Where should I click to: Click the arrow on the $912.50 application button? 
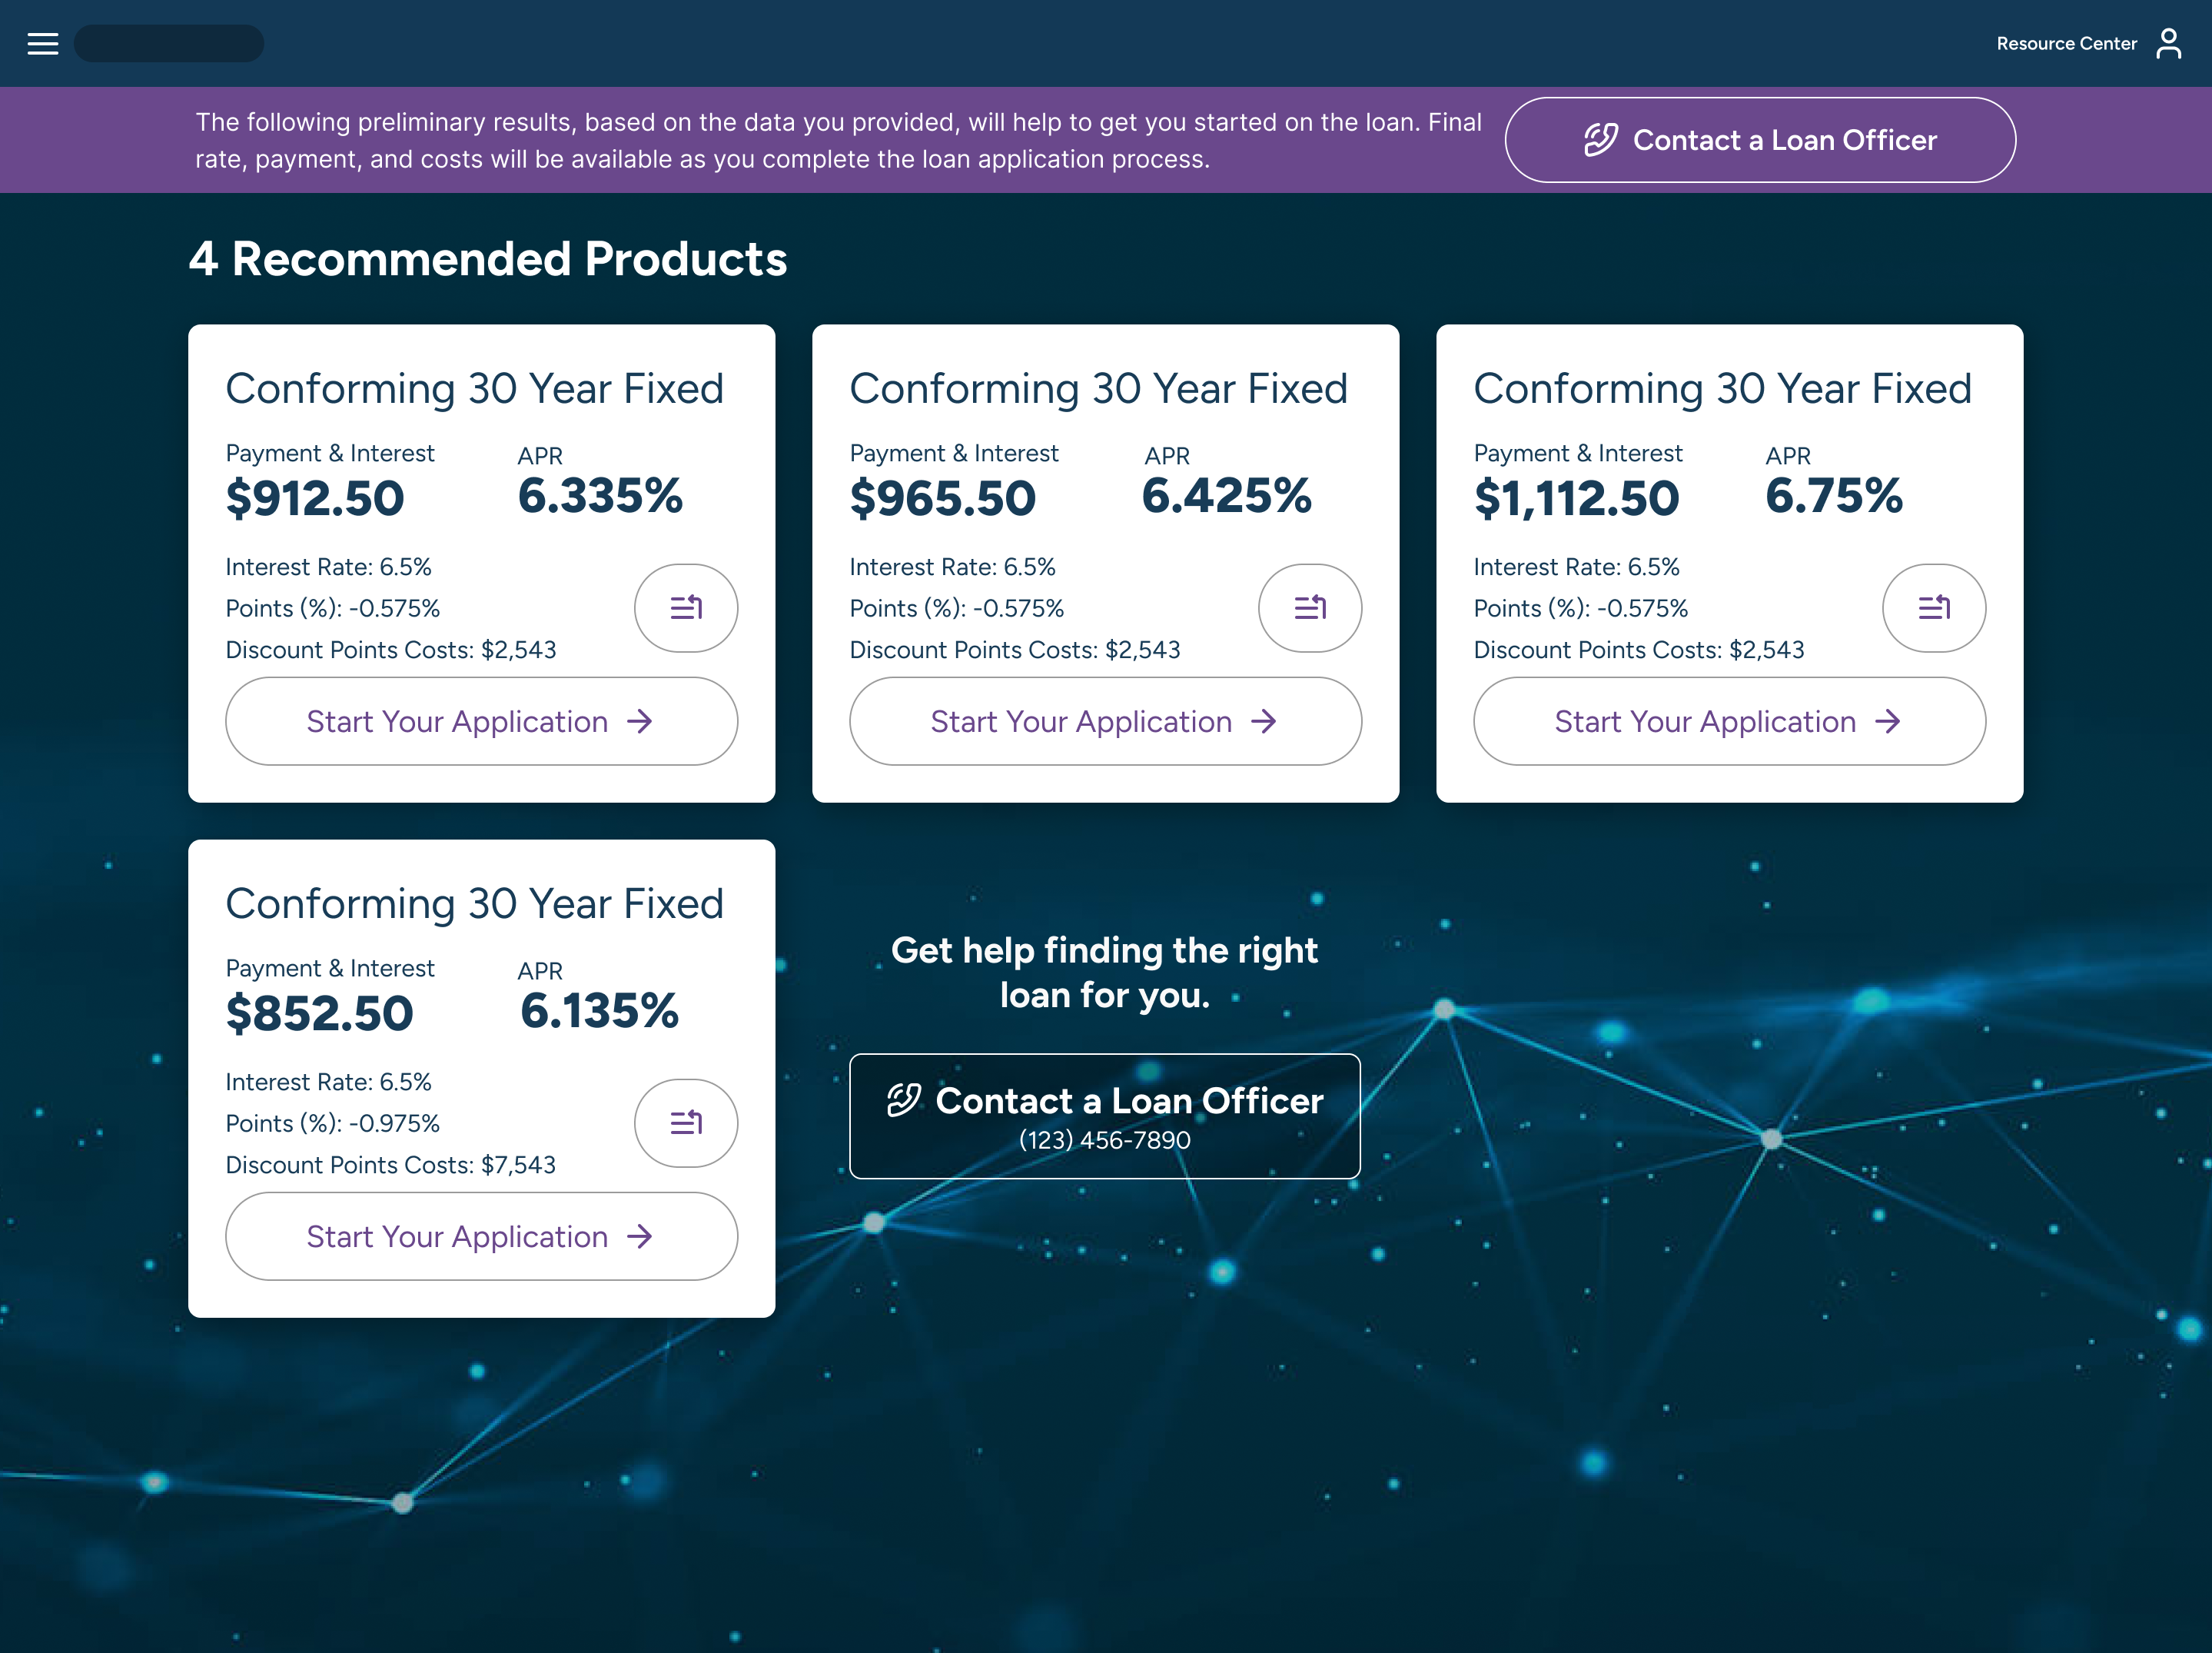[644, 720]
